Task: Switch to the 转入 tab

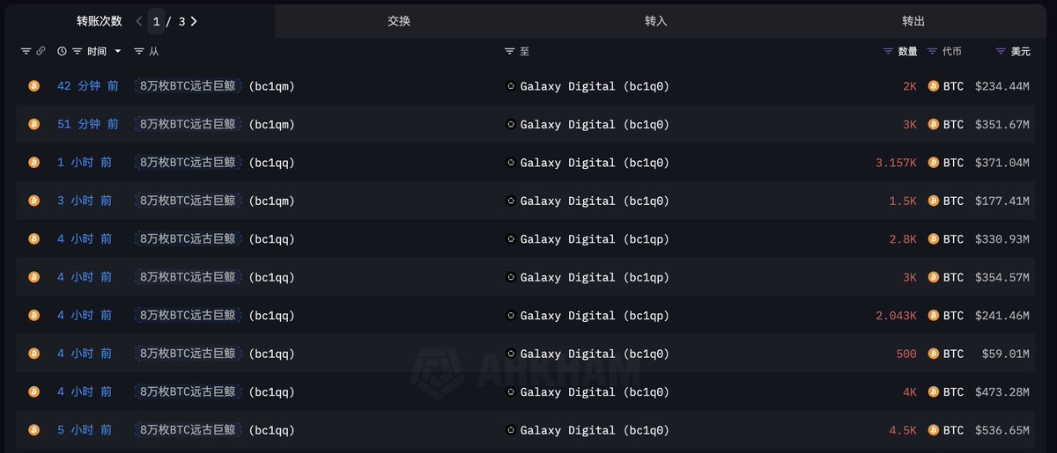Action: click(656, 21)
